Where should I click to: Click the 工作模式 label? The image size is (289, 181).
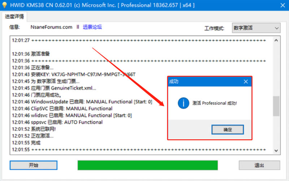point(214,28)
